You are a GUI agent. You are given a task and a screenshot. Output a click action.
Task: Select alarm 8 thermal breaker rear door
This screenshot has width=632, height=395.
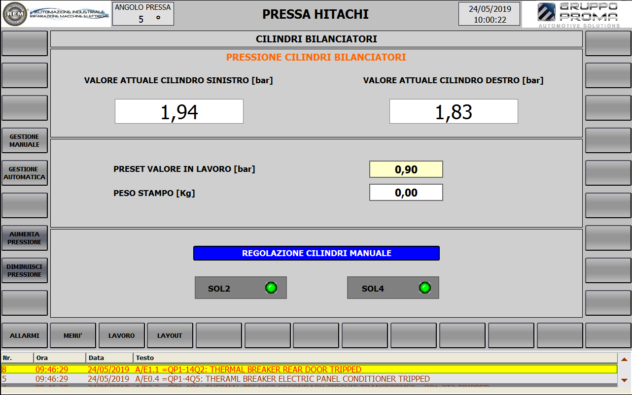309,369
